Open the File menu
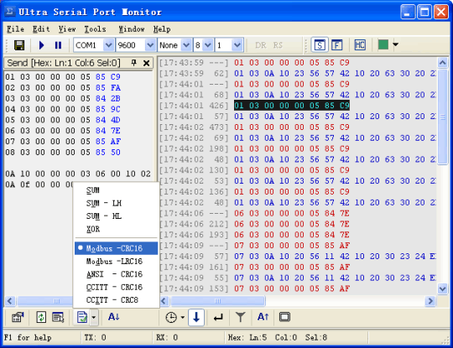This screenshot has width=453, height=348. coord(15,29)
